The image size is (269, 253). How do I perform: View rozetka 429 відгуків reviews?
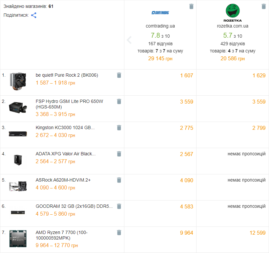233,44
